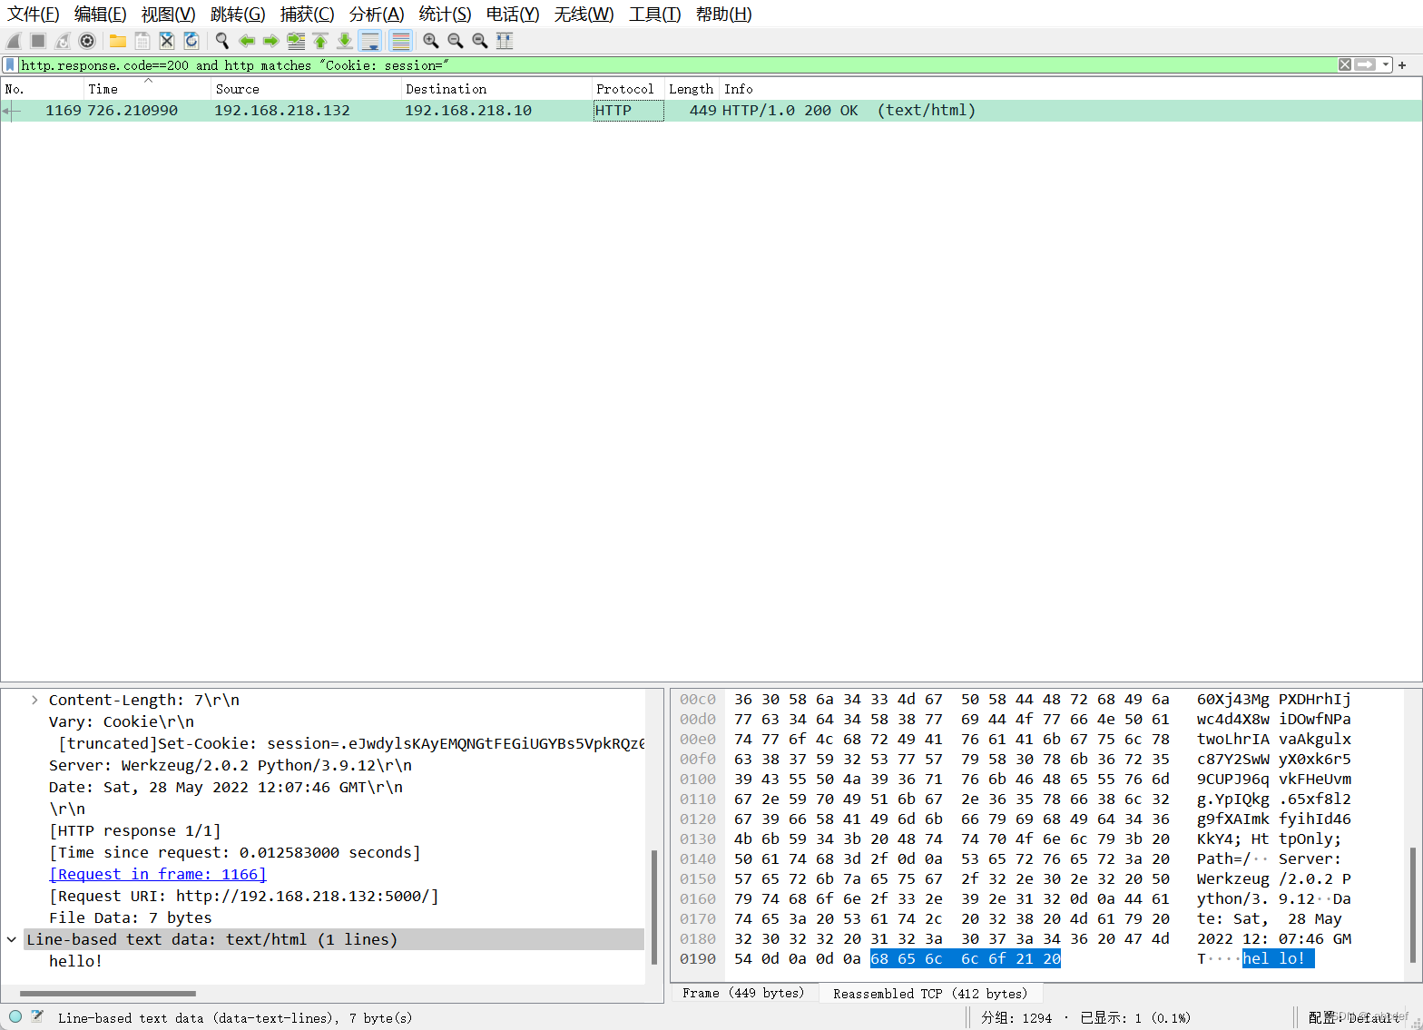Screen dimensions: 1423x1030
Task: Go forward to next packet
Action: click(271, 41)
